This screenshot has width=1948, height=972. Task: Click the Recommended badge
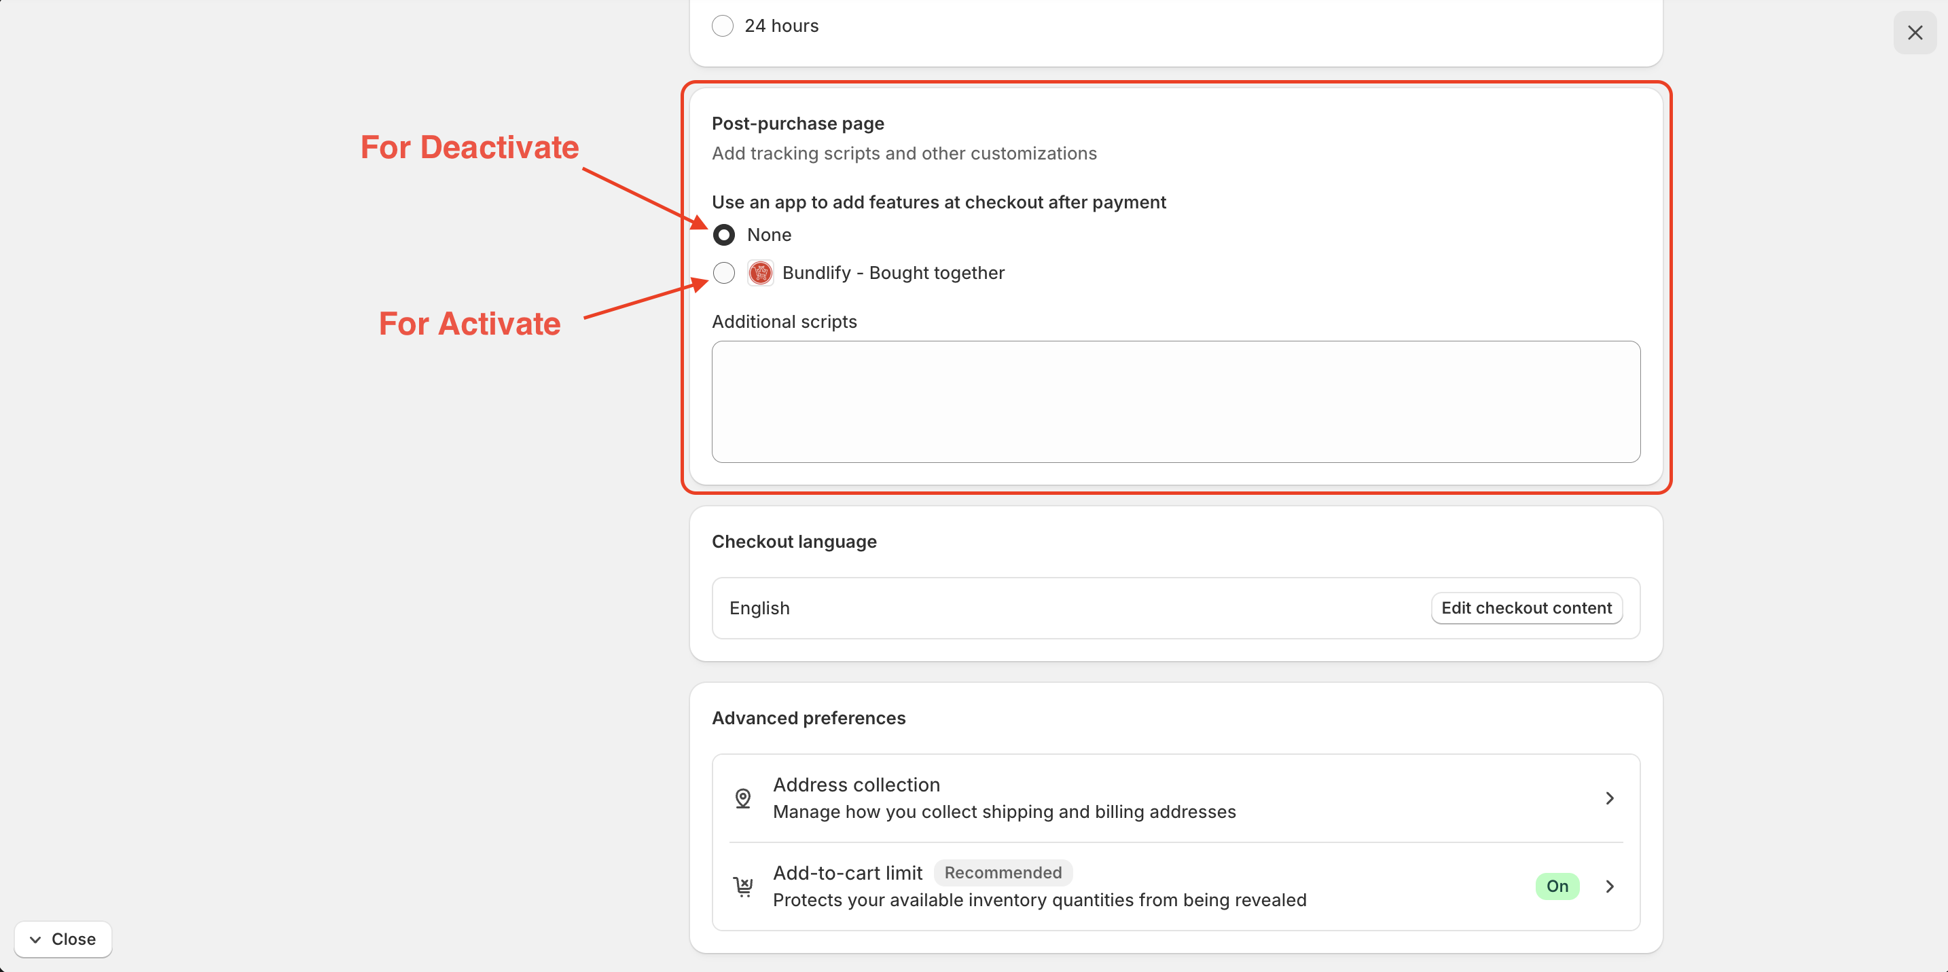pos(1002,873)
